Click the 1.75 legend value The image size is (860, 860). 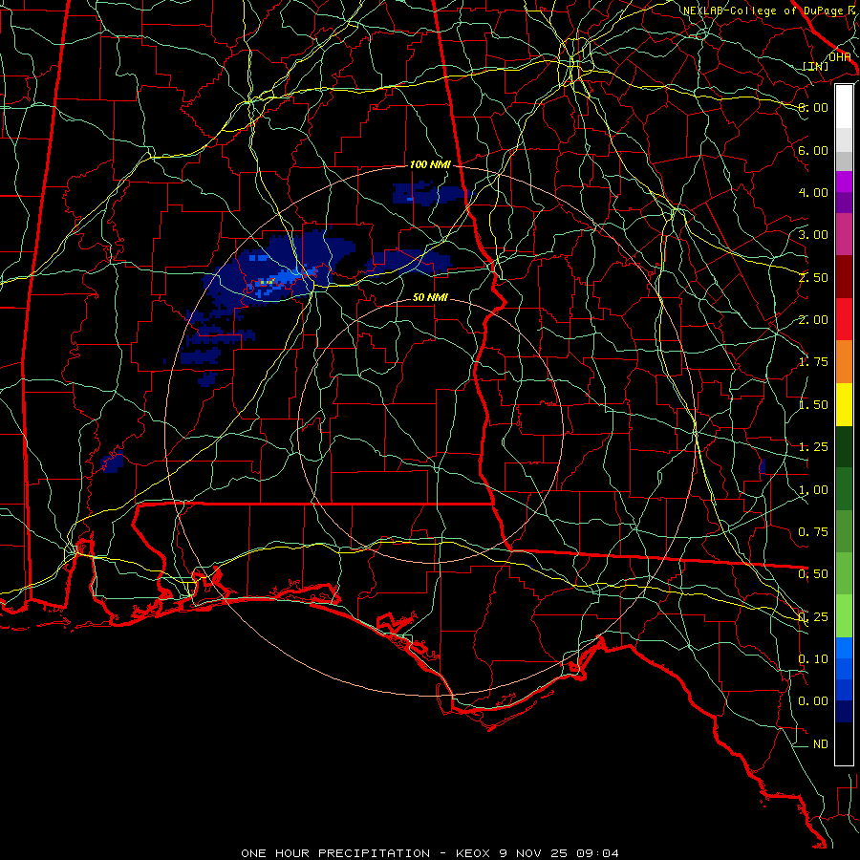tap(813, 362)
